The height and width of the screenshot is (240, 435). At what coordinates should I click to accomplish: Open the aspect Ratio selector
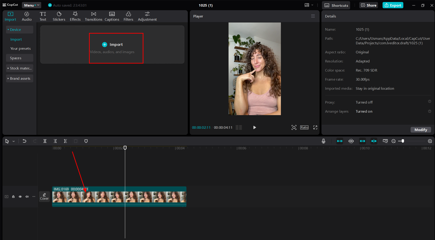(304, 127)
